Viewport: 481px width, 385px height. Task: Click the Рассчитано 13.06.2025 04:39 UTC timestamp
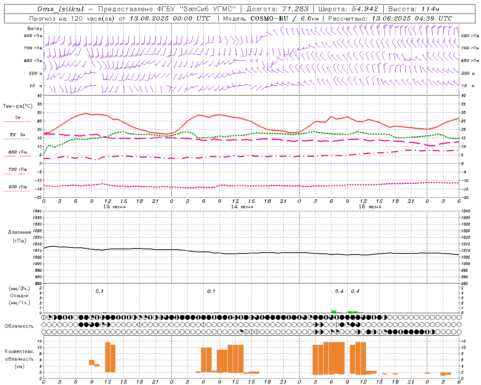[390, 18]
